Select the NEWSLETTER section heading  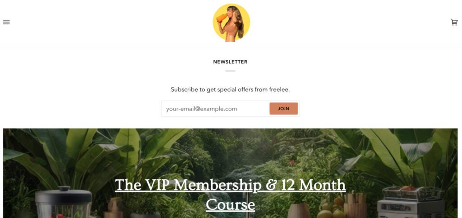click(230, 62)
